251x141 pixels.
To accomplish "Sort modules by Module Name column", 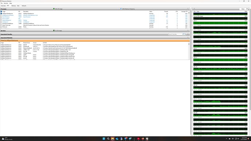I will [27, 43].
